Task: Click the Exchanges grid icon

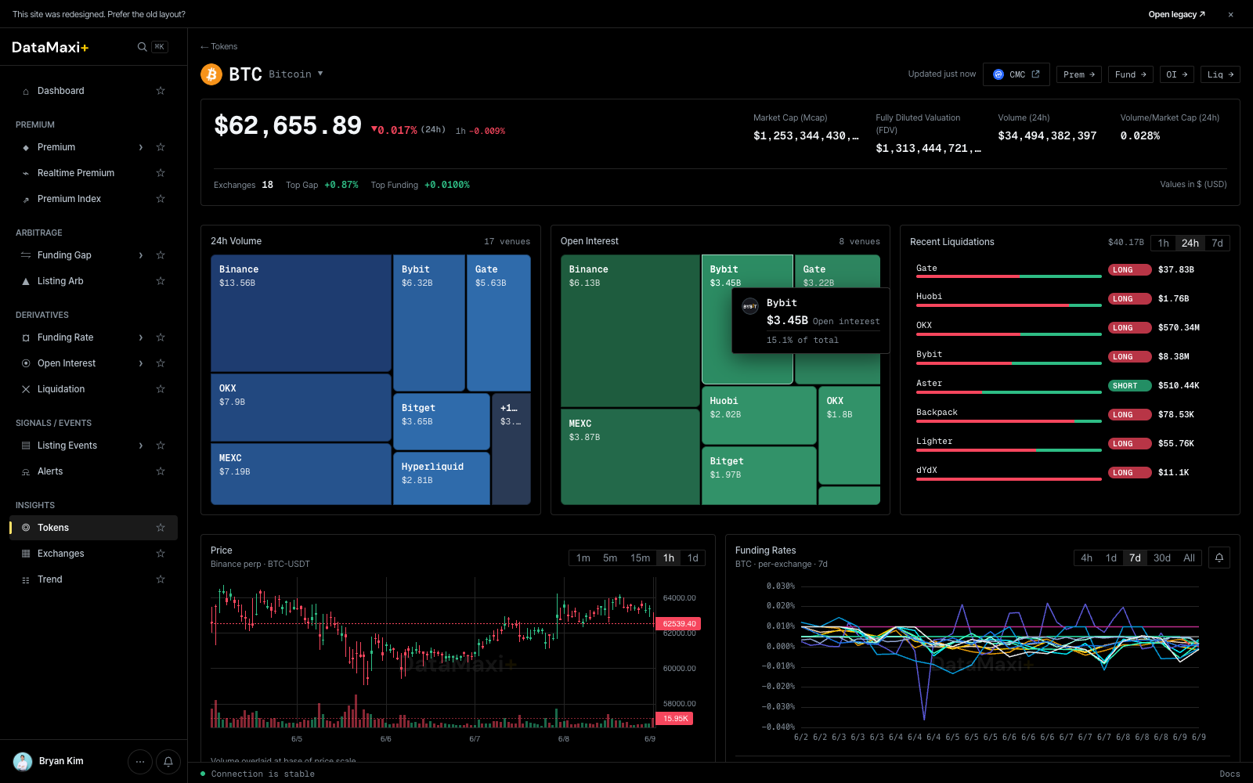Action: (x=26, y=554)
